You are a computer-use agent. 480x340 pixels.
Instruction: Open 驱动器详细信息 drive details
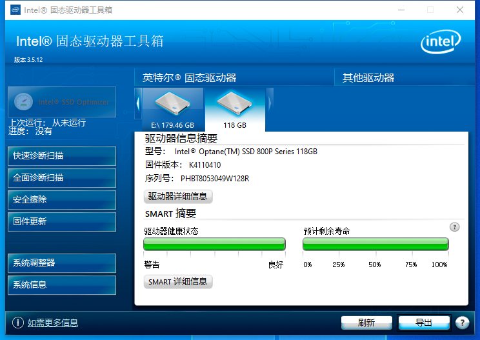point(178,196)
